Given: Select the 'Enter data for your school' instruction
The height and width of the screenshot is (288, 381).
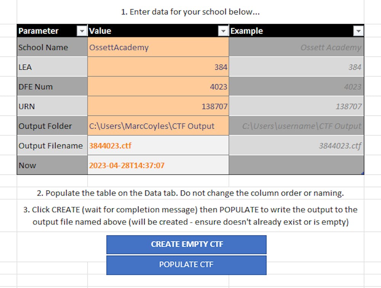Looking at the screenshot, I should (190, 12).
